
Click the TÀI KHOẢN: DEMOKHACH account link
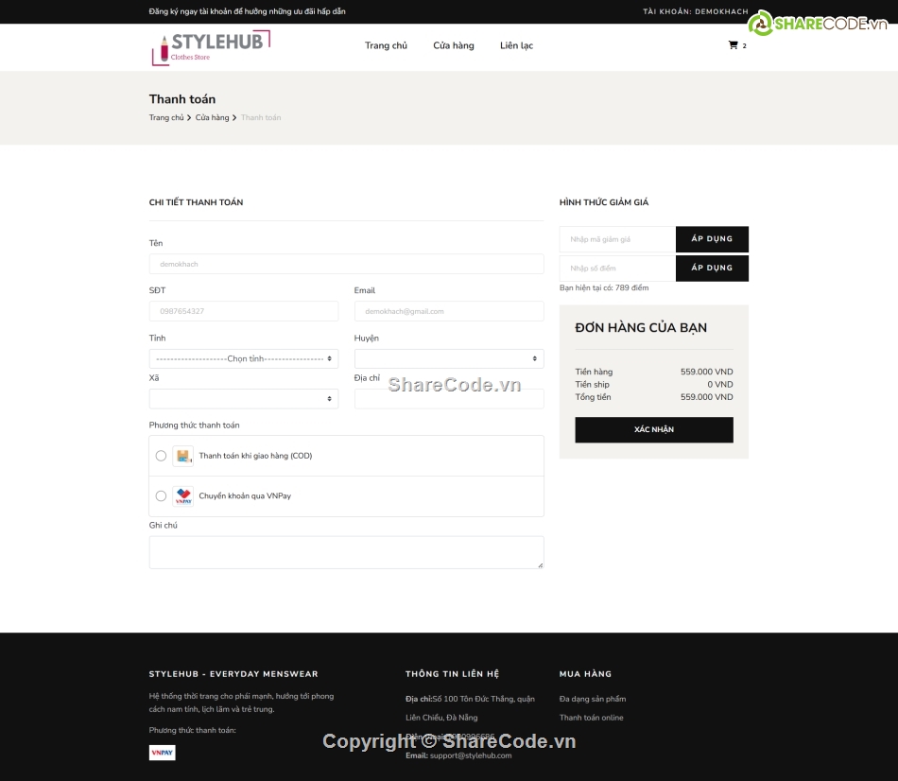pyautogui.click(x=696, y=11)
